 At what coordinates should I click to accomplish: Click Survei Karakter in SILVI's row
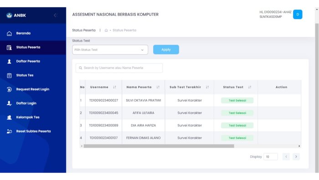pos(190,101)
